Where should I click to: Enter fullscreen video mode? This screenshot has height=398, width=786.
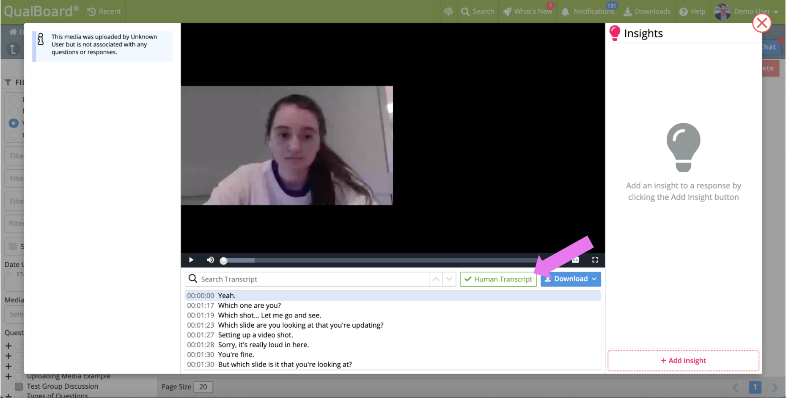coord(595,260)
